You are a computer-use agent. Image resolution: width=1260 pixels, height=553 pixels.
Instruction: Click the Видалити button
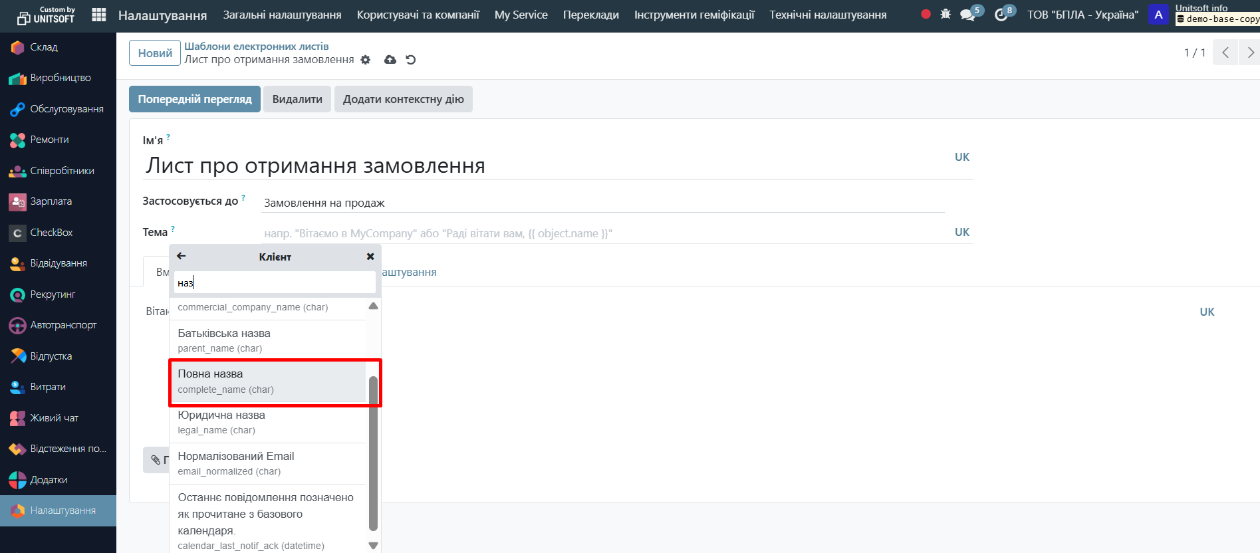tap(297, 99)
